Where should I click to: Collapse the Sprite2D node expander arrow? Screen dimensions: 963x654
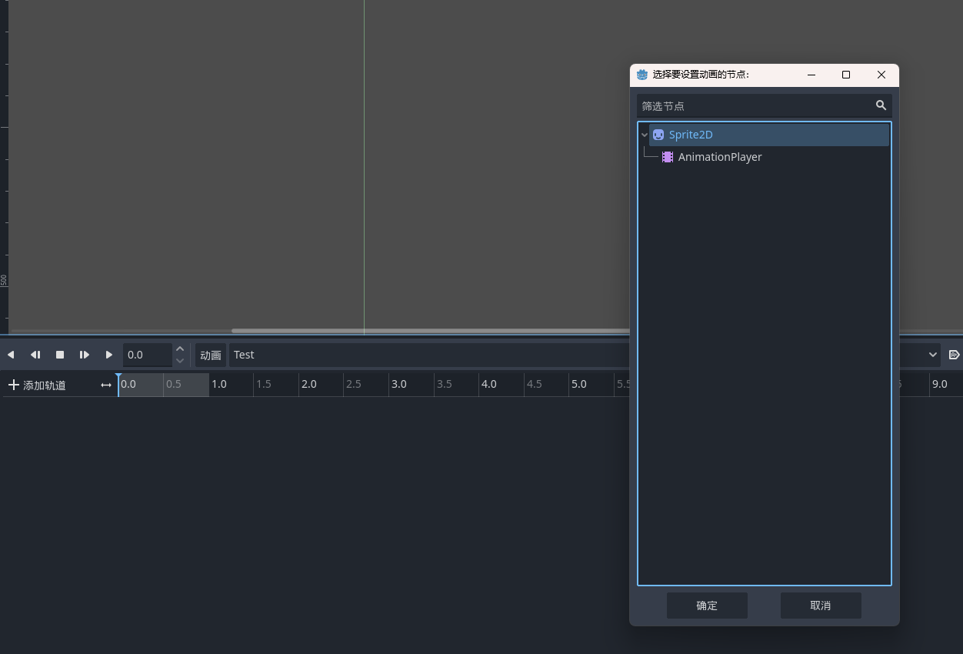645,135
